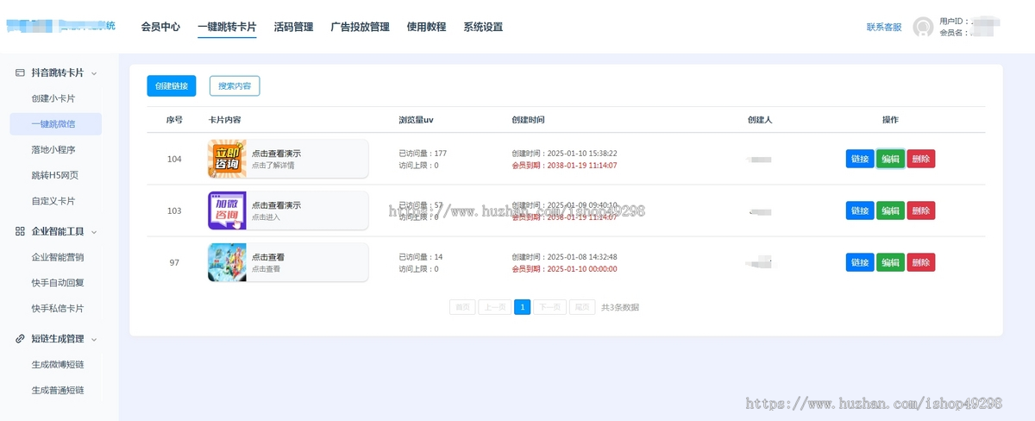The height and width of the screenshot is (421, 1035).
Task: Click the 企业智能工具 grid icon
Action: click(20, 231)
